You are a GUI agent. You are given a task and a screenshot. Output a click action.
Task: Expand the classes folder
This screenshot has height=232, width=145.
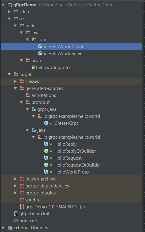(x=15, y=81)
